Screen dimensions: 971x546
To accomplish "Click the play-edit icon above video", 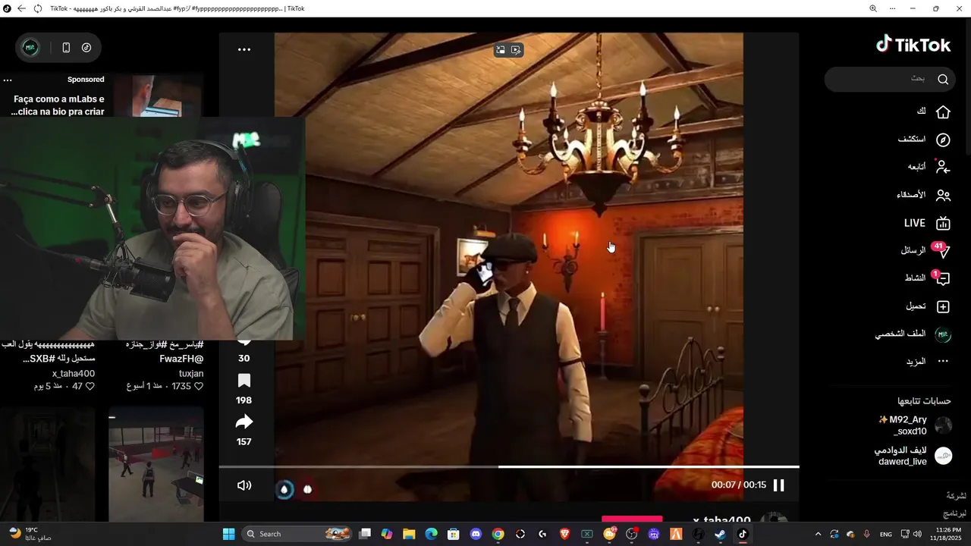I will [x=516, y=50].
